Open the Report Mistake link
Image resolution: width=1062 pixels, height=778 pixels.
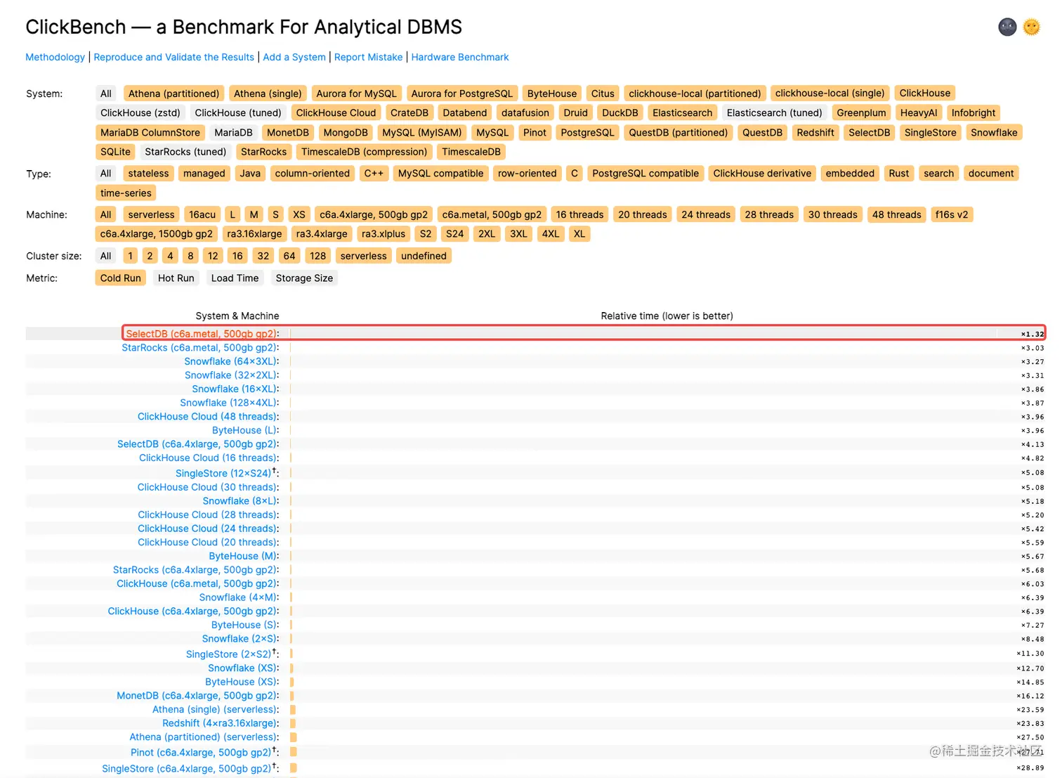pos(369,57)
